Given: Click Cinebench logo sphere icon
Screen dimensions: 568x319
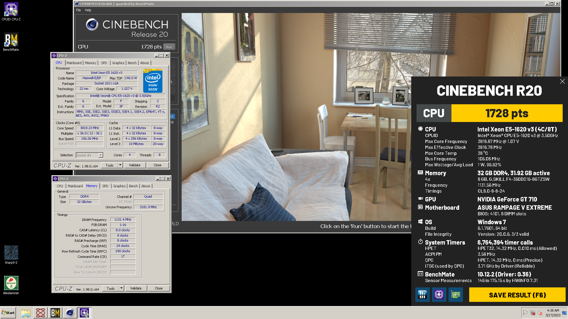Looking at the screenshot, I should 92,24.
